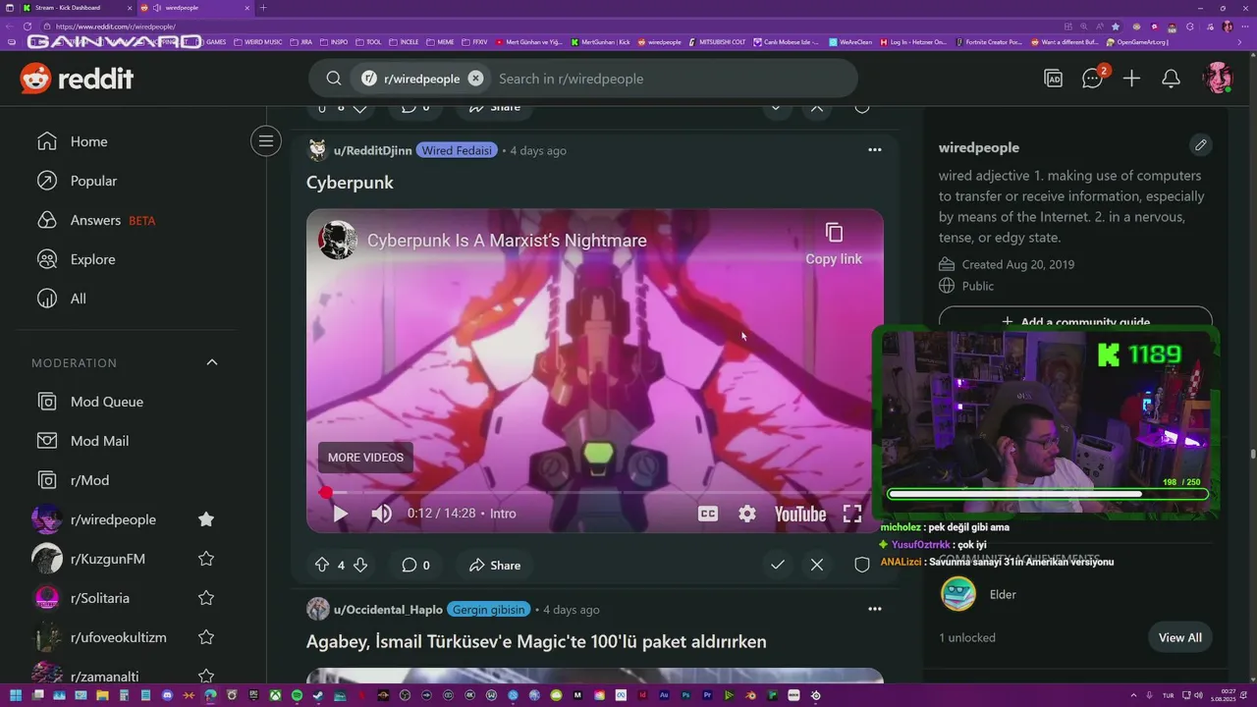Copy link of the YouTube video

834,244
